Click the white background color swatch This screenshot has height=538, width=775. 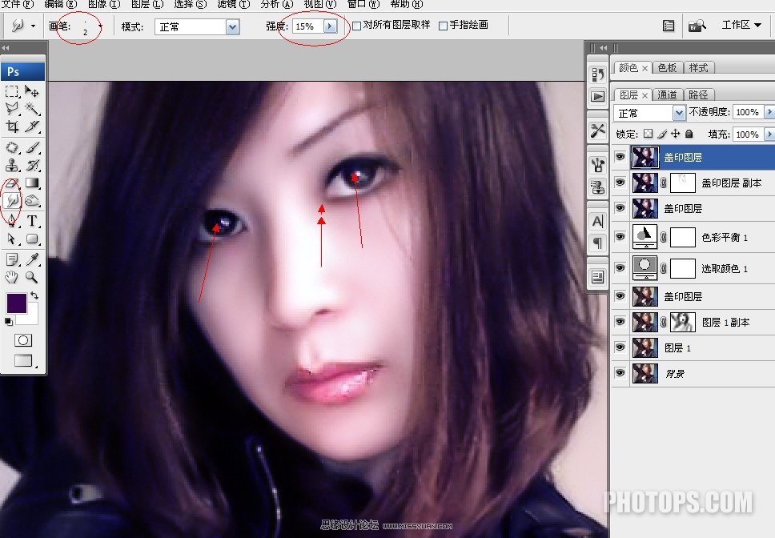click(x=32, y=318)
